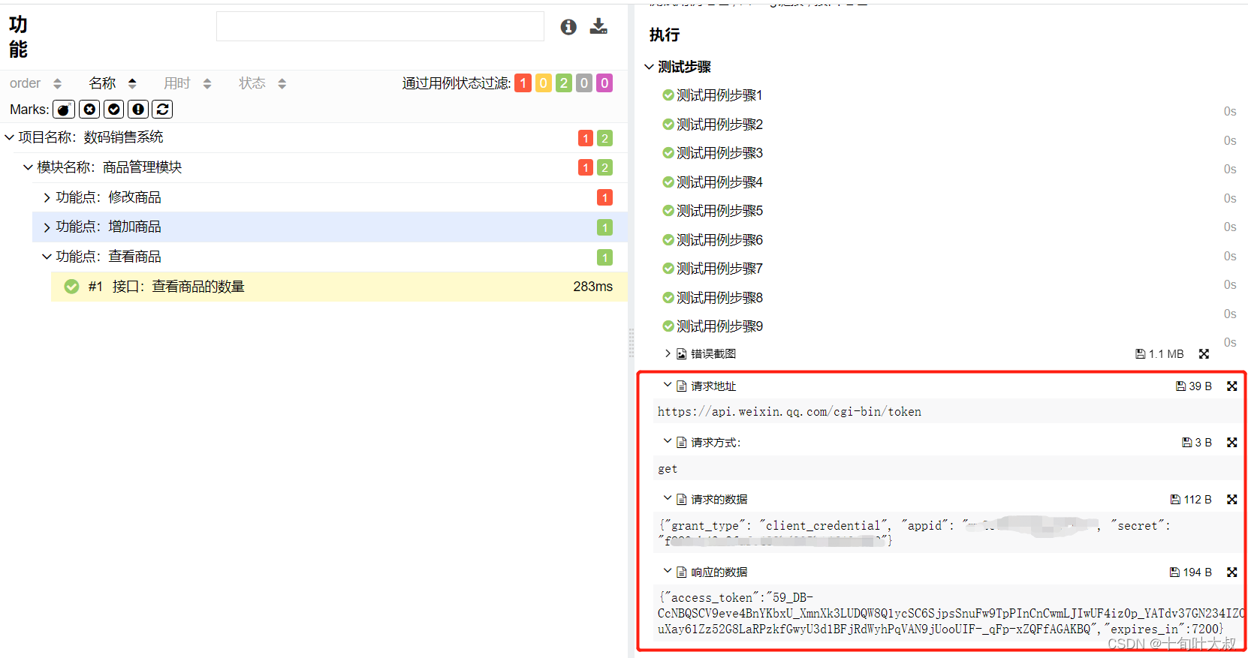Collapse the 请求的数据 attachment

tap(667, 498)
